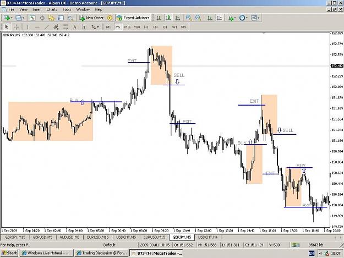Open the View menu

[23, 9]
